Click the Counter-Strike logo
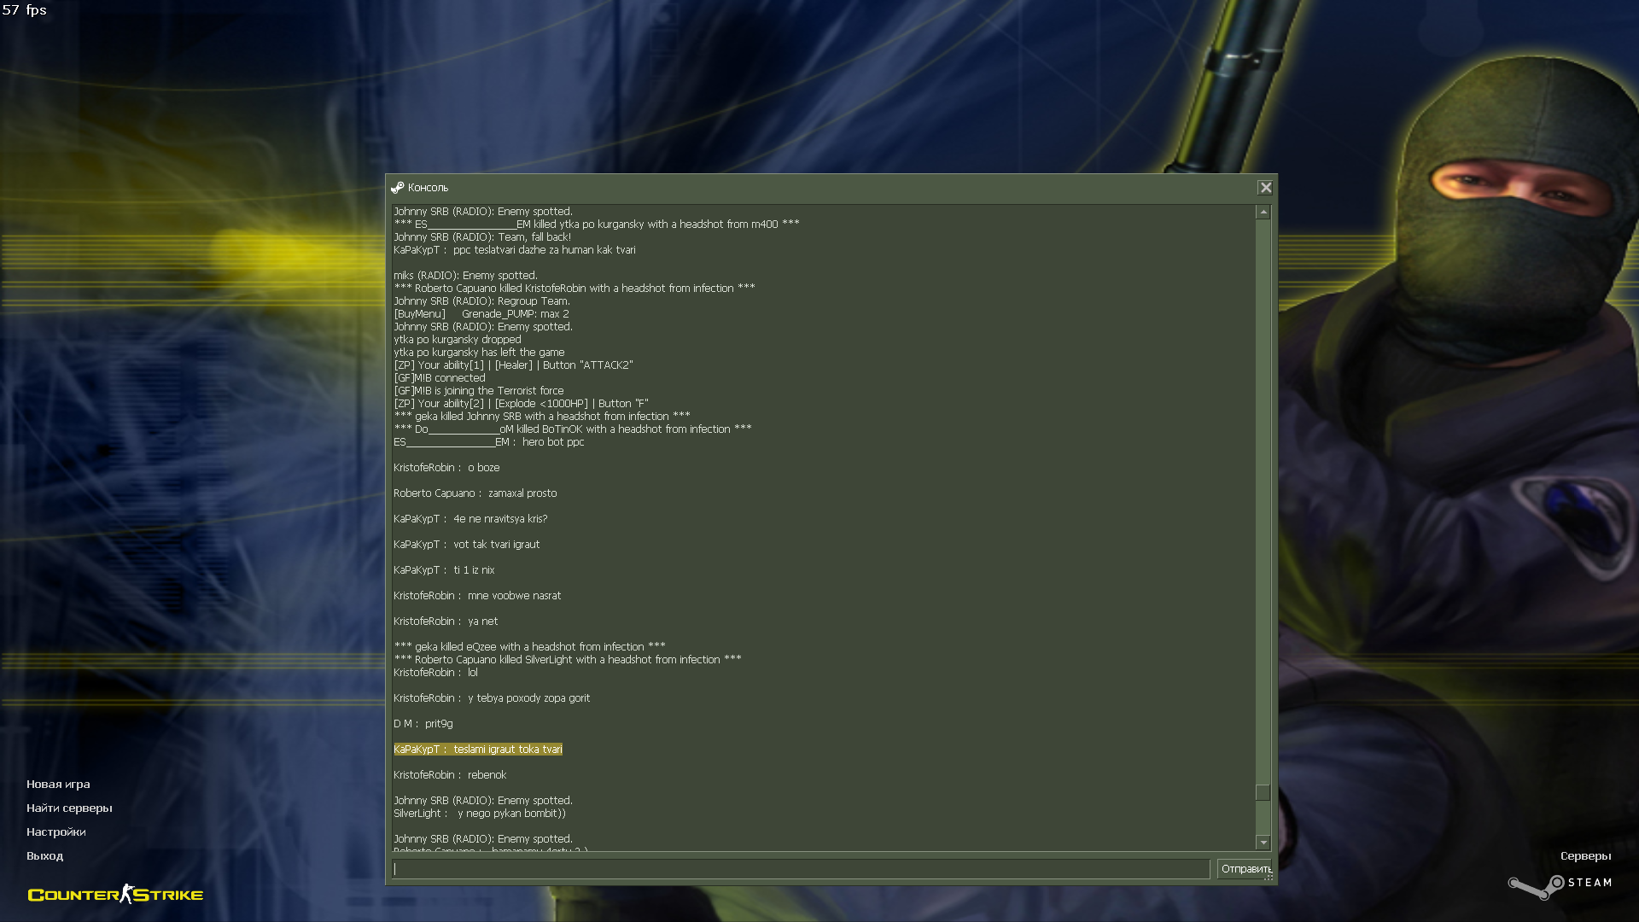 pyautogui.click(x=115, y=895)
